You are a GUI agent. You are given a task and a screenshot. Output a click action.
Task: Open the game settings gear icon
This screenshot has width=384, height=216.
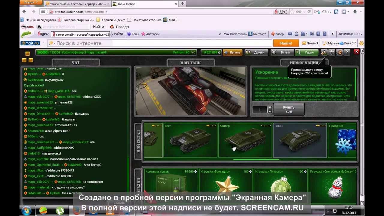tap(331, 52)
